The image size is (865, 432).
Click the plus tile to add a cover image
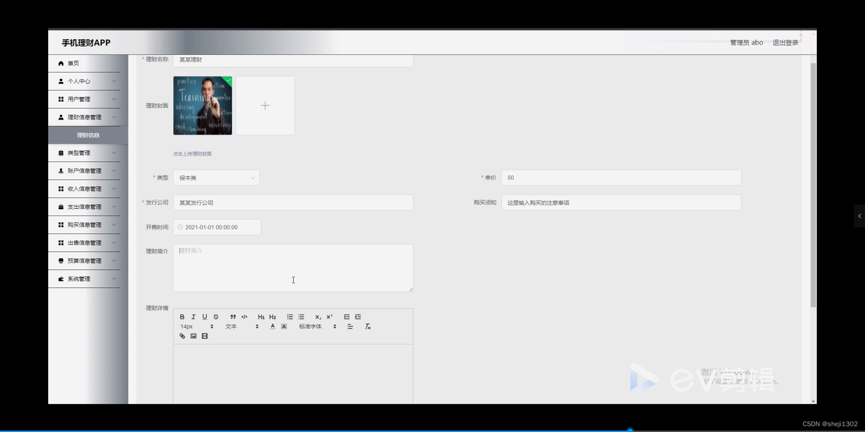(x=265, y=105)
